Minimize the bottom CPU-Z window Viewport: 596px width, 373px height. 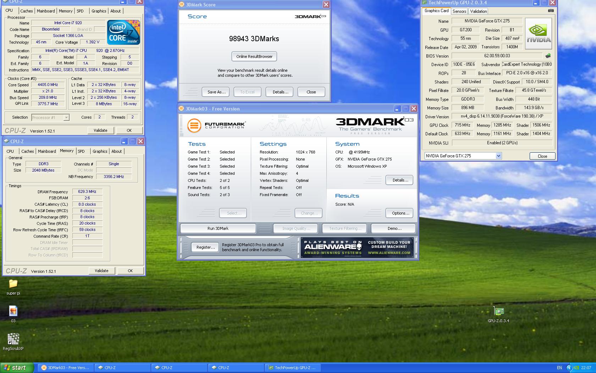point(124,141)
